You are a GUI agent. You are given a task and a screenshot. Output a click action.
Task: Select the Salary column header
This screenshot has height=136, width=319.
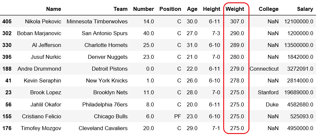coord(305,9)
